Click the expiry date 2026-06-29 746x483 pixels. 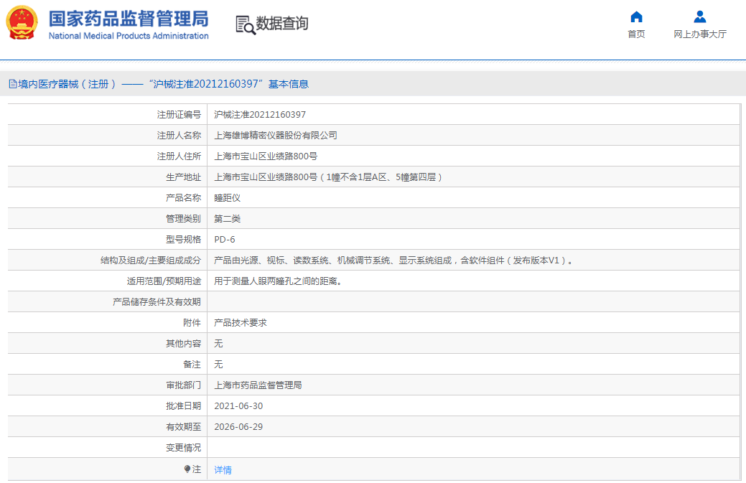238,427
